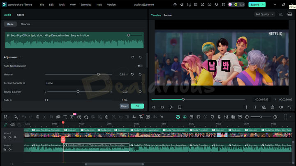296x166 pixels.
Task: Open preview volume speaker icon
Action: 281,107
